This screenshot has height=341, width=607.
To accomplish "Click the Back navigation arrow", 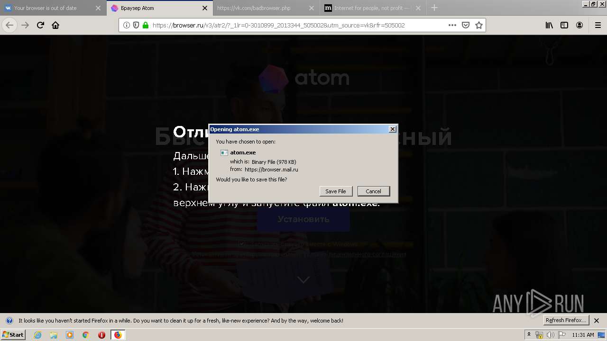I will point(9,25).
